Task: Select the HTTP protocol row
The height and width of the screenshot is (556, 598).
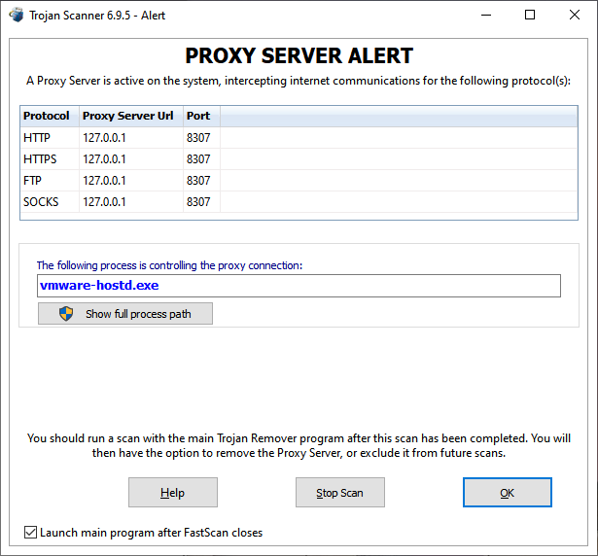Action: coord(299,138)
